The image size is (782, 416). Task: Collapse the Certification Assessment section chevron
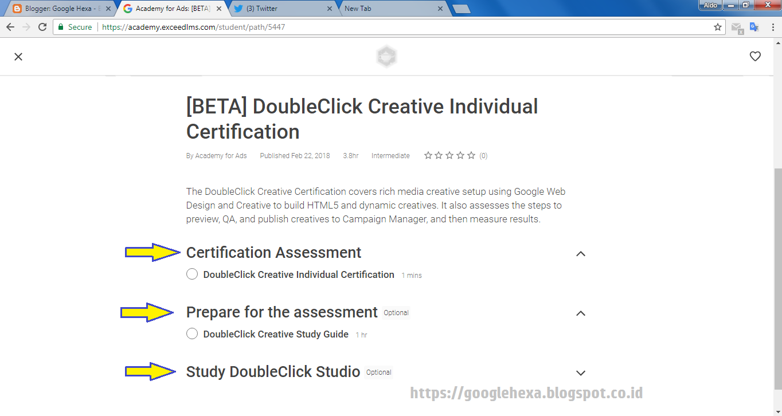tap(581, 253)
